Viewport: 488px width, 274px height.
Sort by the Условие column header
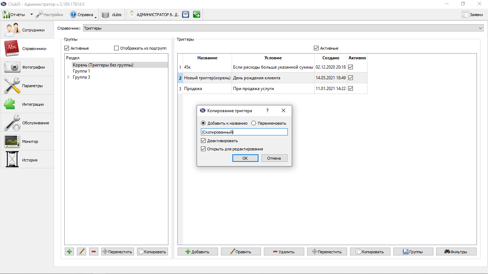click(273, 58)
